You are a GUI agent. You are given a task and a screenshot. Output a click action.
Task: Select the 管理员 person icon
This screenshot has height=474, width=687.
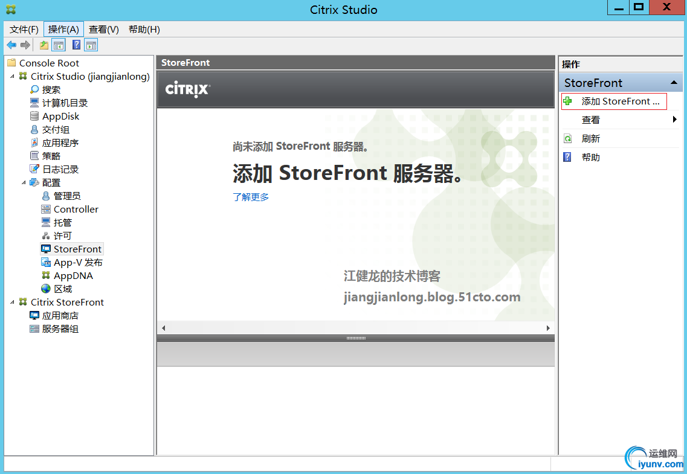point(45,196)
